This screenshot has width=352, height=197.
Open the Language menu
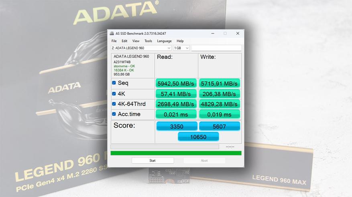coord(164,41)
